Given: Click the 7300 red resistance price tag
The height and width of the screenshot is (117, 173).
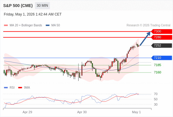Looking at the screenshot, I should [162, 32].
